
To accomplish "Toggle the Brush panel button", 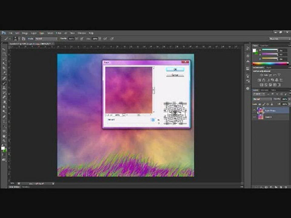I will pos(24,38).
